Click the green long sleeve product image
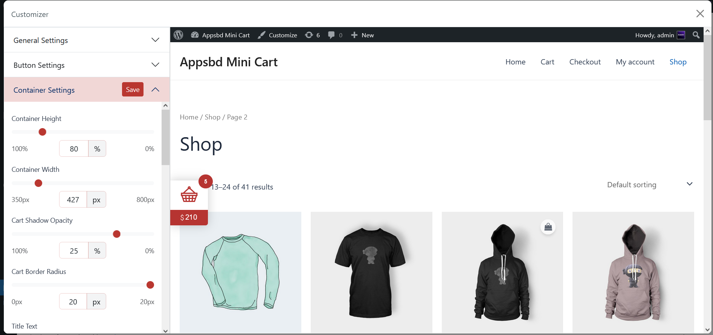713x335 pixels. click(x=240, y=272)
